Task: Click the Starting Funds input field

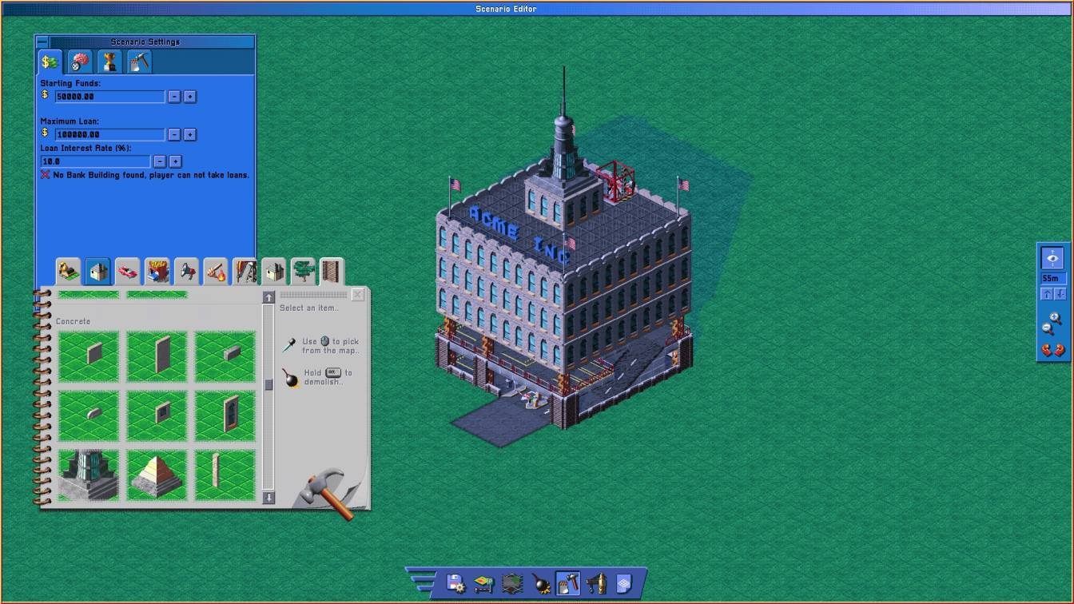Action: point(110,97)
